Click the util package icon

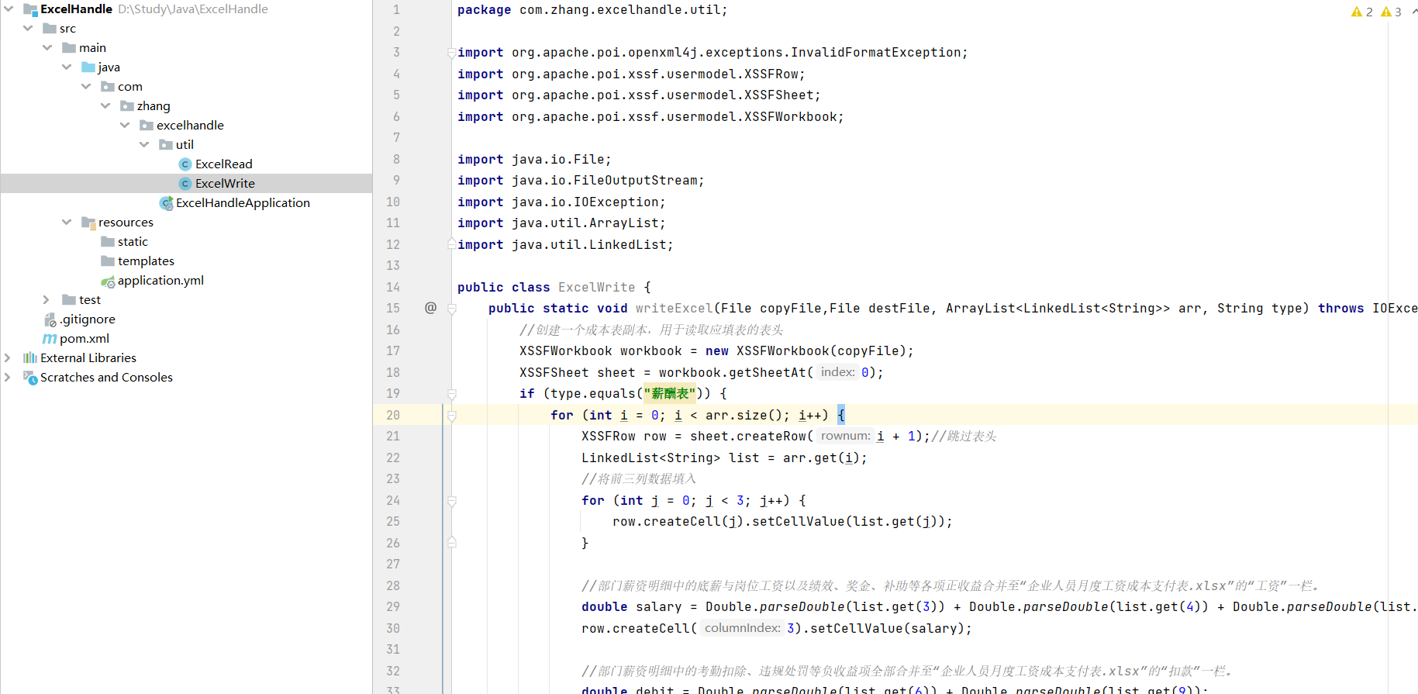pos(166,145)
